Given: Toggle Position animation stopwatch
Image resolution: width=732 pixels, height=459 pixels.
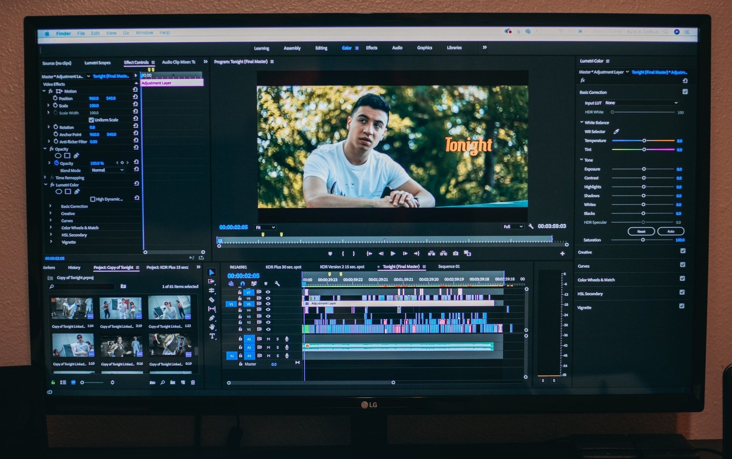Looking at the screenshot, I should coord(55,98).
